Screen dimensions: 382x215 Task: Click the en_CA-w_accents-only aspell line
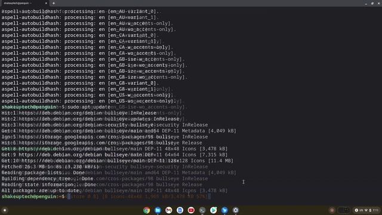[87, 47]
